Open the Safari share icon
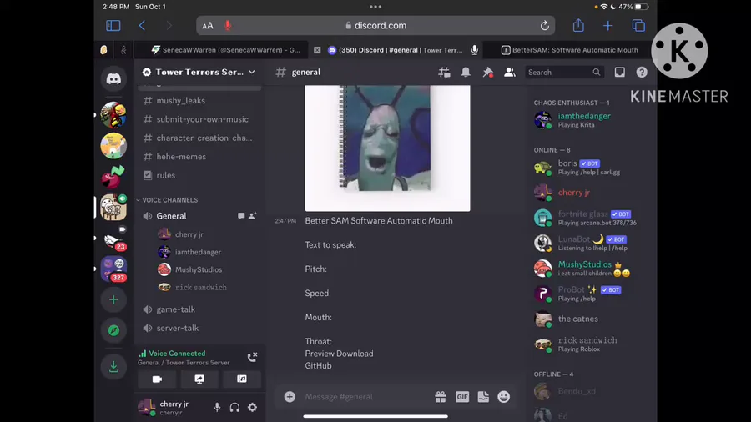The image size is (751, 422). click(x=578, y=25)
